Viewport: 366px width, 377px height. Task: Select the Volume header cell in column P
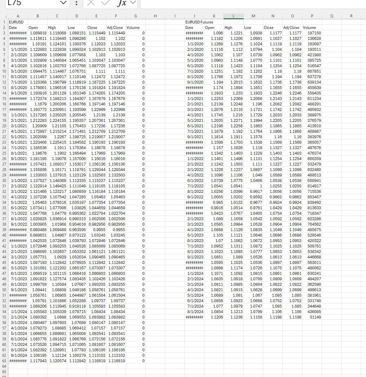tap(312, 27)
